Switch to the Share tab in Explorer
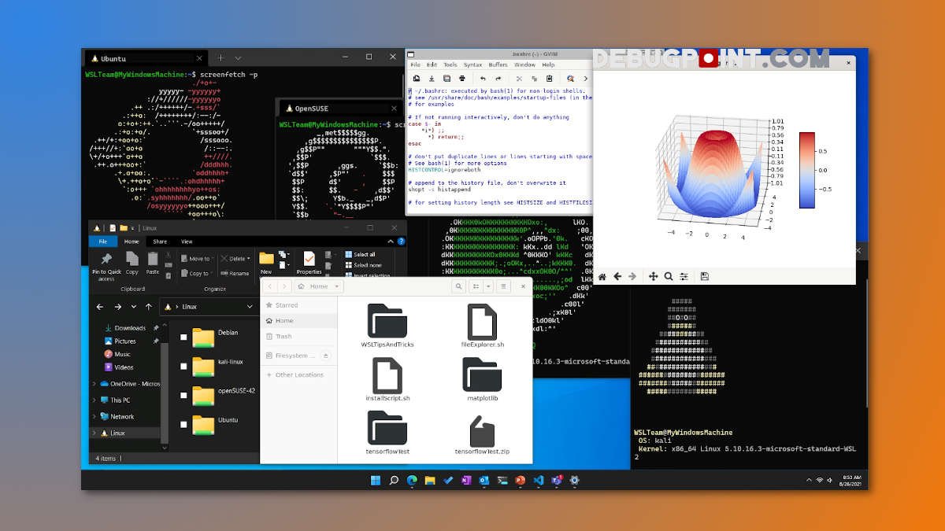 pyautogui.click(x=160, y=242)
